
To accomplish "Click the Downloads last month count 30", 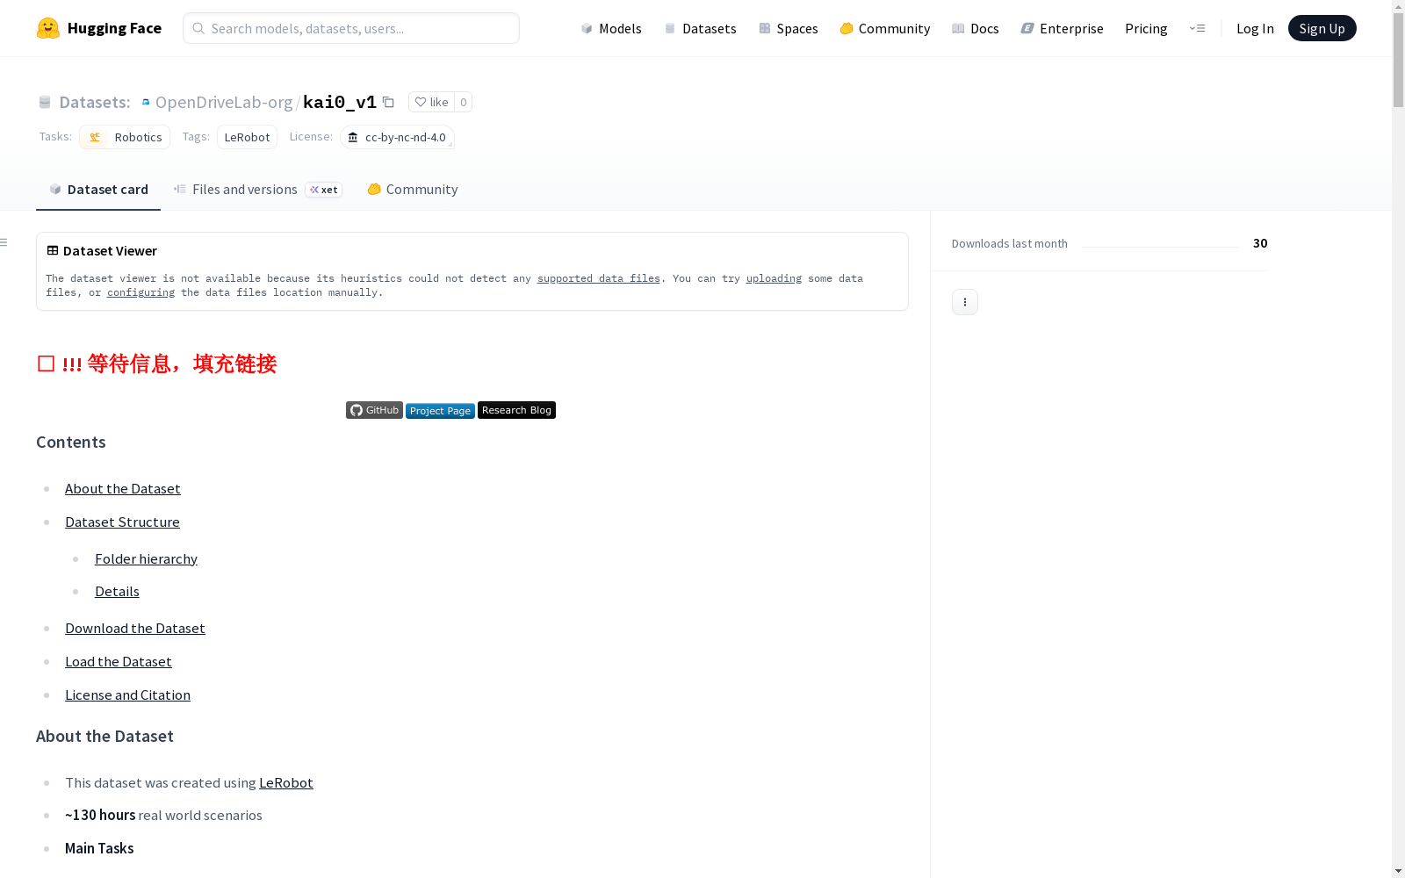I will pos(1260,243).
